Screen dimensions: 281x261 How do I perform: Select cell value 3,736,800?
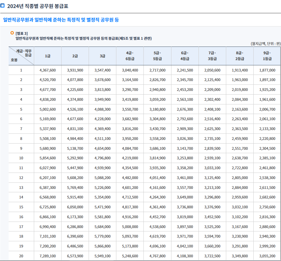[185, 207]
